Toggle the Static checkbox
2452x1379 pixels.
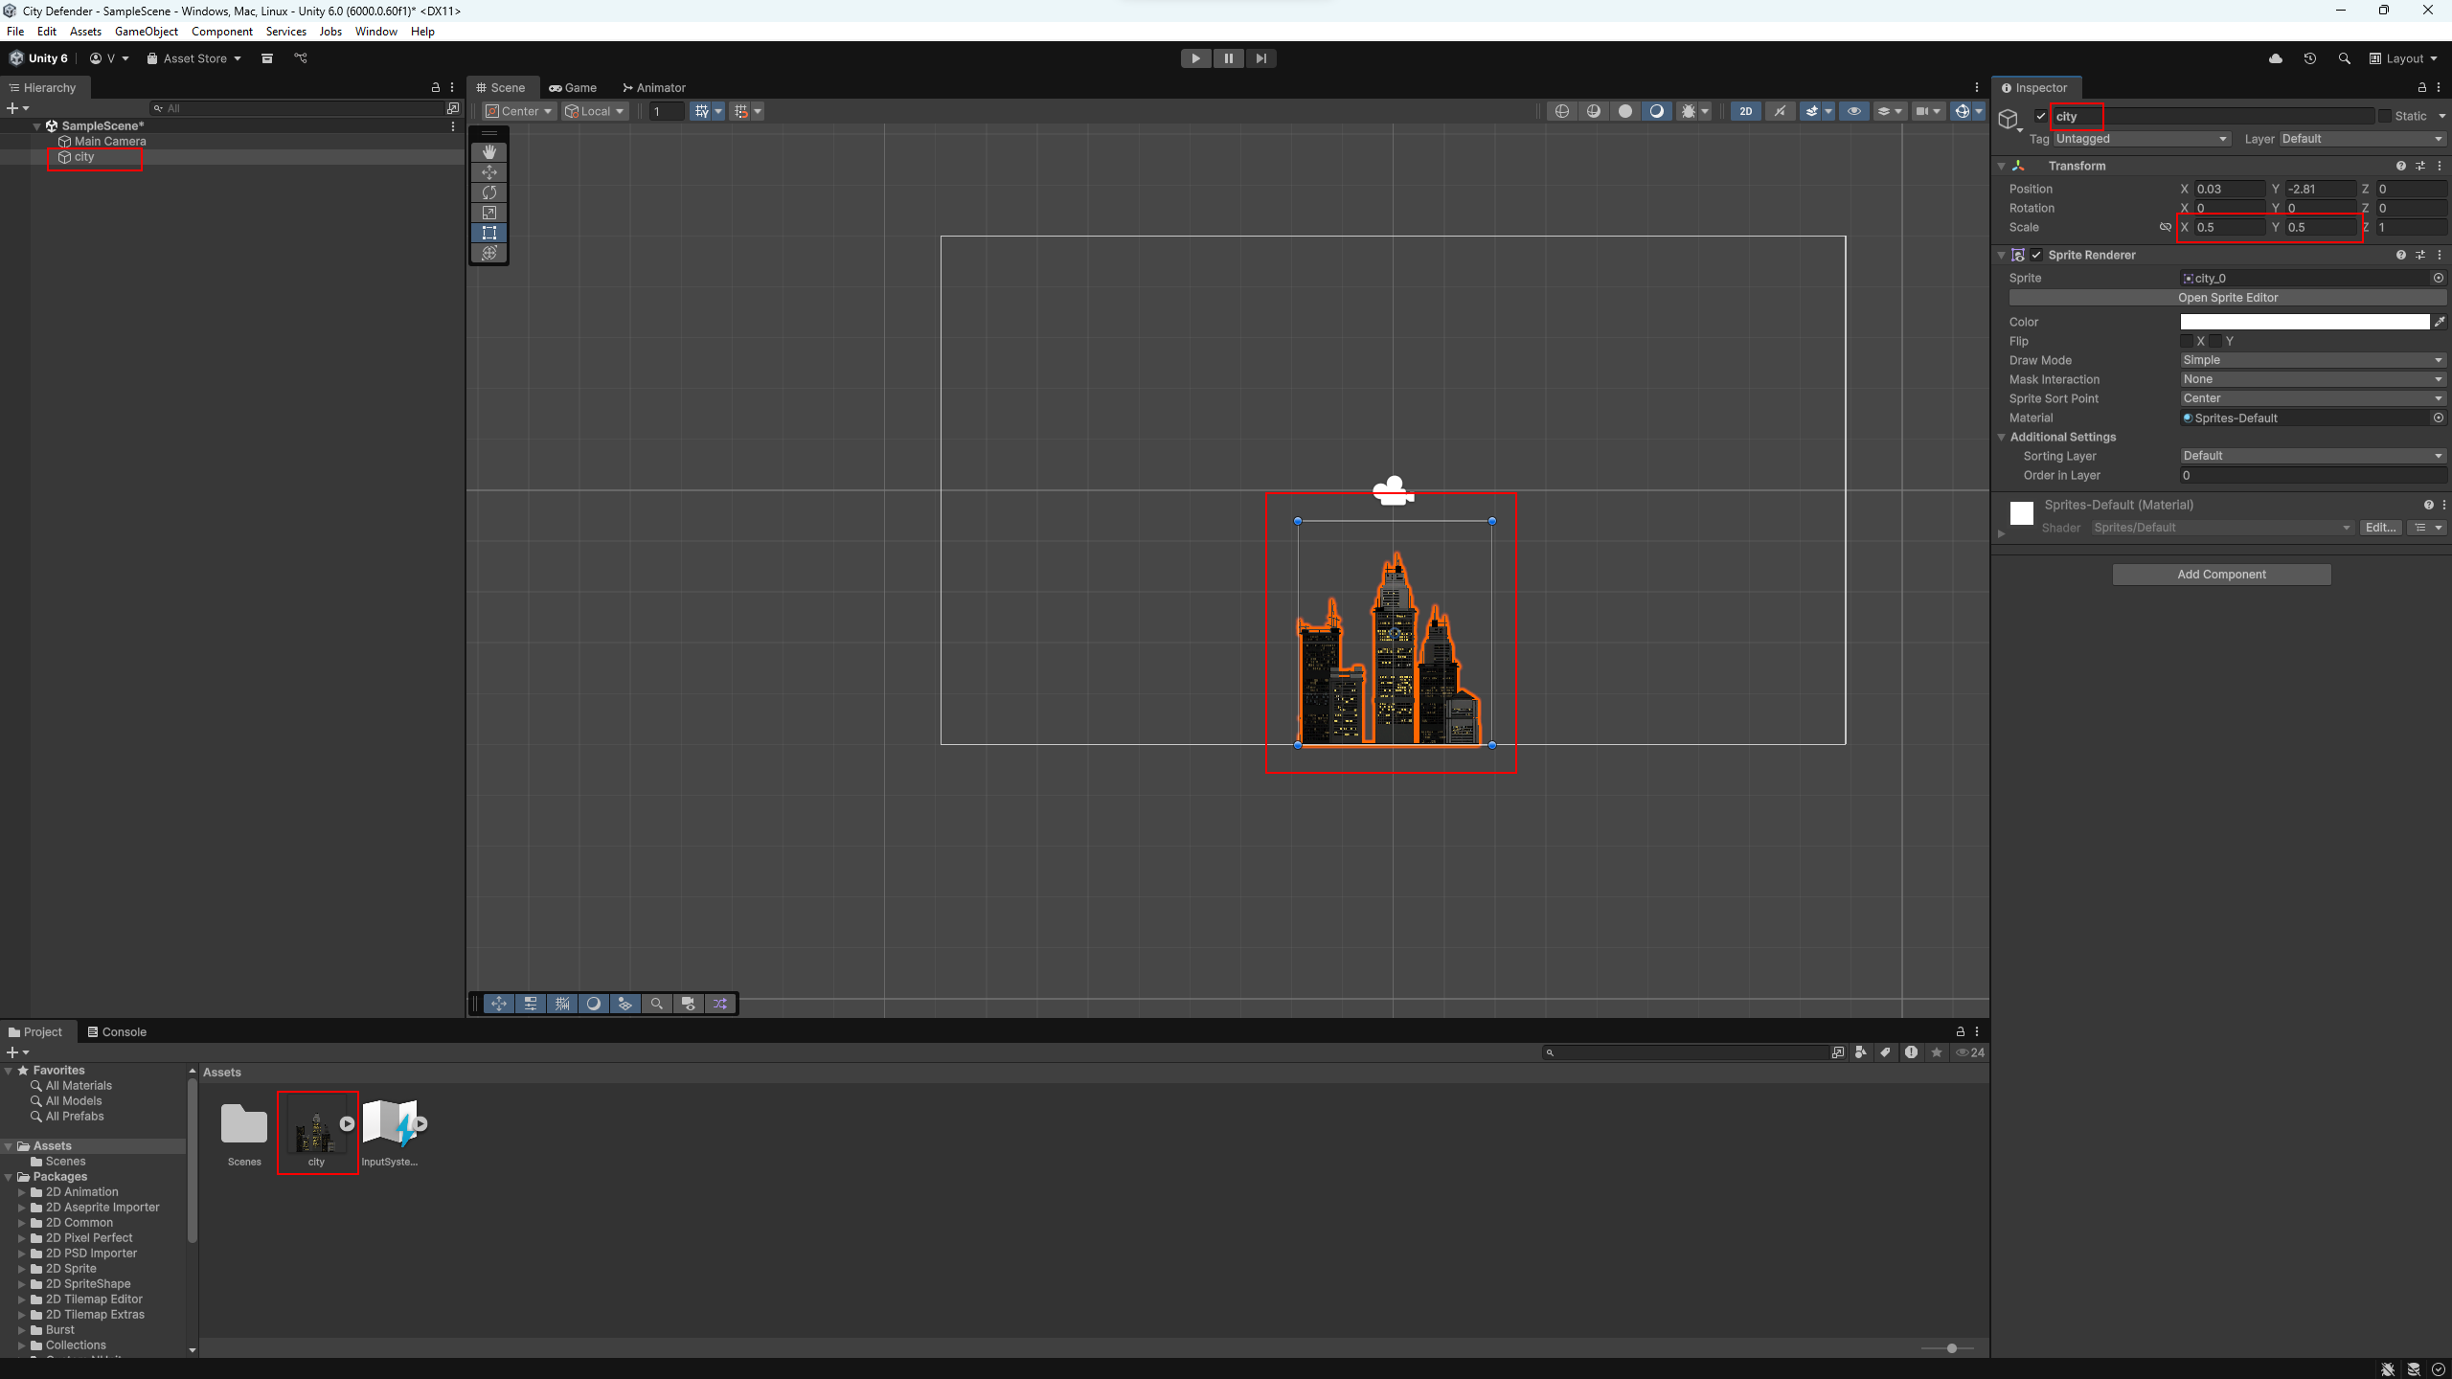click(2384, 116)
